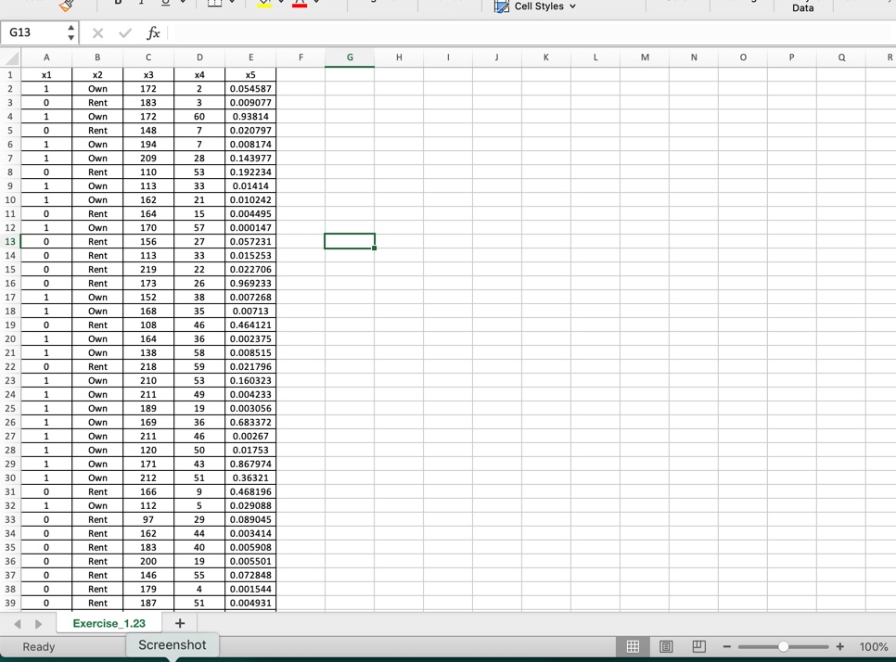Click cell with header x2

click(97, 75)
